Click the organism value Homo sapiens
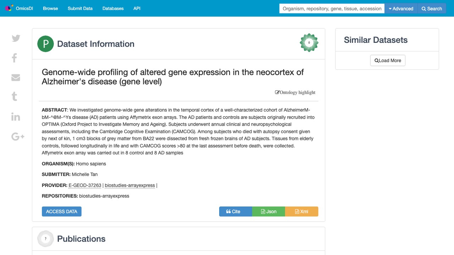Screen dimensions: 454x255 pyautogui.click(x=91, y=164)
